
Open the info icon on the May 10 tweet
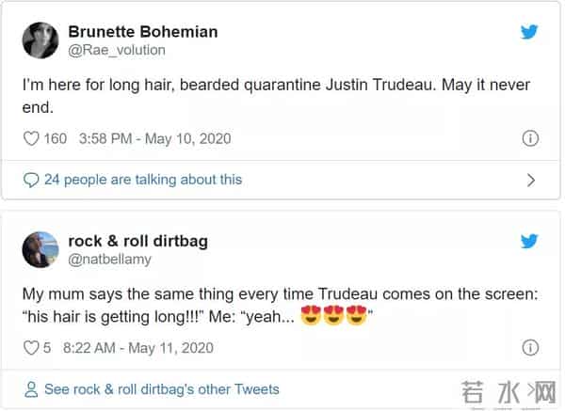[x=530, y=139]
